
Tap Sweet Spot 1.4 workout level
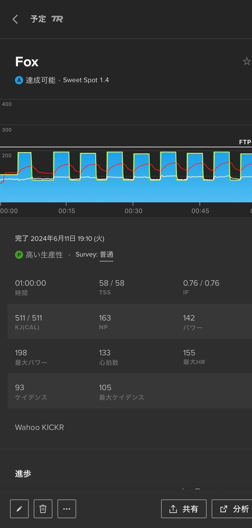click(86, 80)
